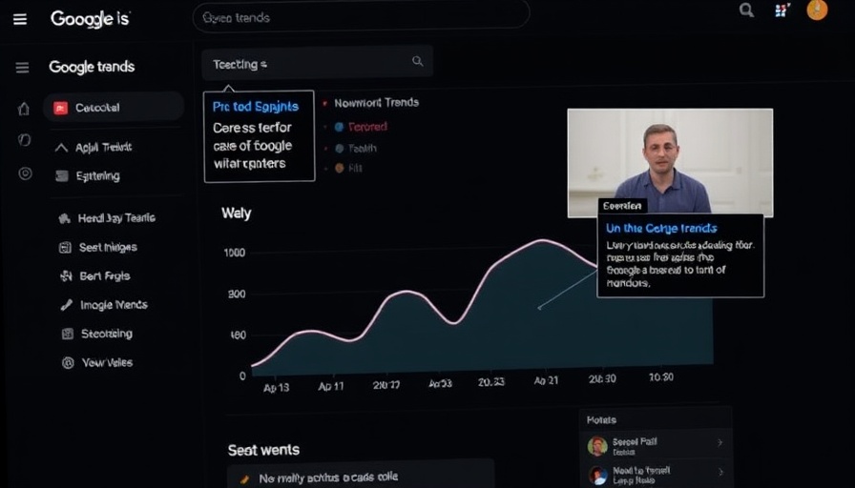855x488 pixels.
Task: Toggle the 'Teslth' legend series
Action: click(x=362, y=148)
